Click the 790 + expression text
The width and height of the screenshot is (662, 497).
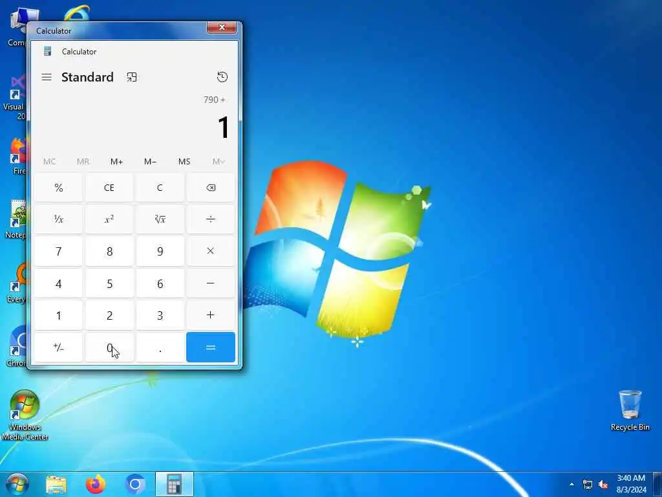point(215,100)
